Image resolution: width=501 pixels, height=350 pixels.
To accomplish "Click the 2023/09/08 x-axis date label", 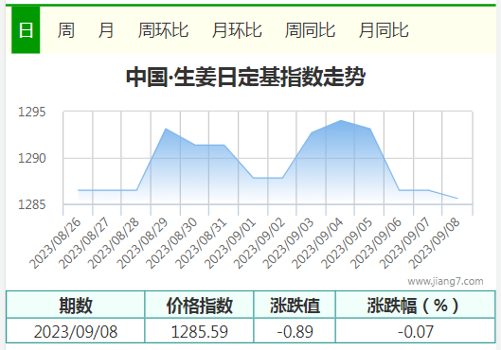I will point(435,243).
